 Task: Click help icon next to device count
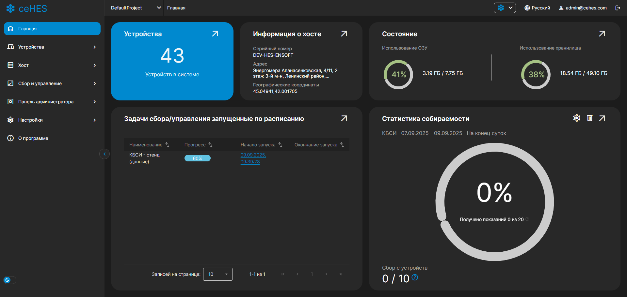click(415, 277)
